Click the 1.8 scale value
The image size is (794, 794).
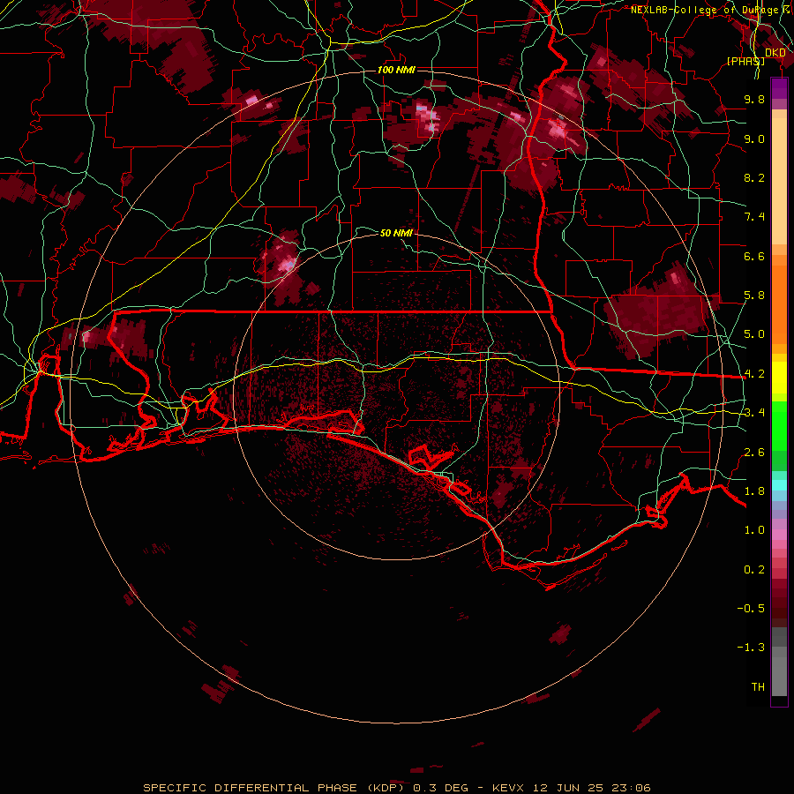754,491
